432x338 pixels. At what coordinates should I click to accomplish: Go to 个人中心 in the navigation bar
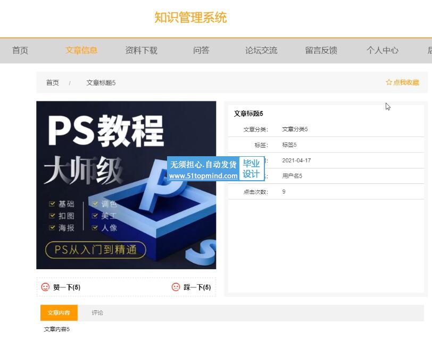tap(383, 50)
